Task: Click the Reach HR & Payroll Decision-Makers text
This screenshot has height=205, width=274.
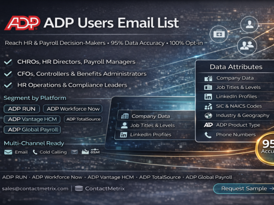Action: pos(55,43)
